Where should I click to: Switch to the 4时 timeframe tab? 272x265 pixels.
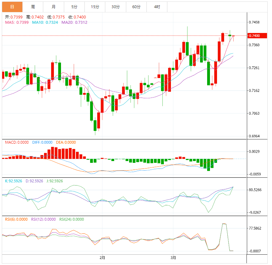click(157, 7)
